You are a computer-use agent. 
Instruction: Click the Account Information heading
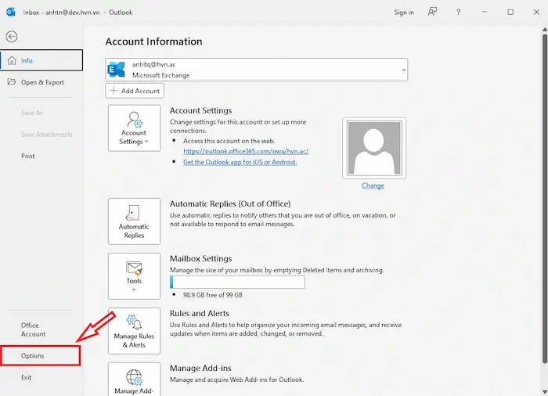153,41
